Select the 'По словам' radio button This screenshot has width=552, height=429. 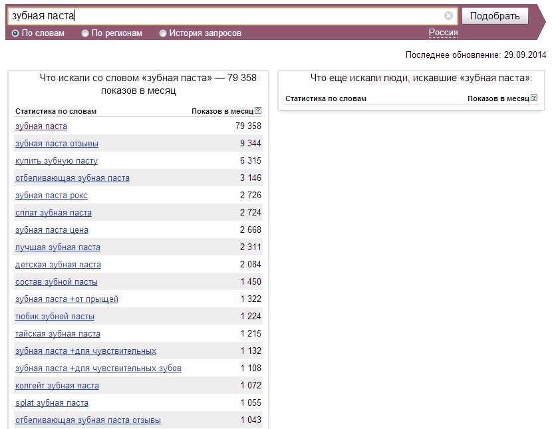tap(15, 33)
